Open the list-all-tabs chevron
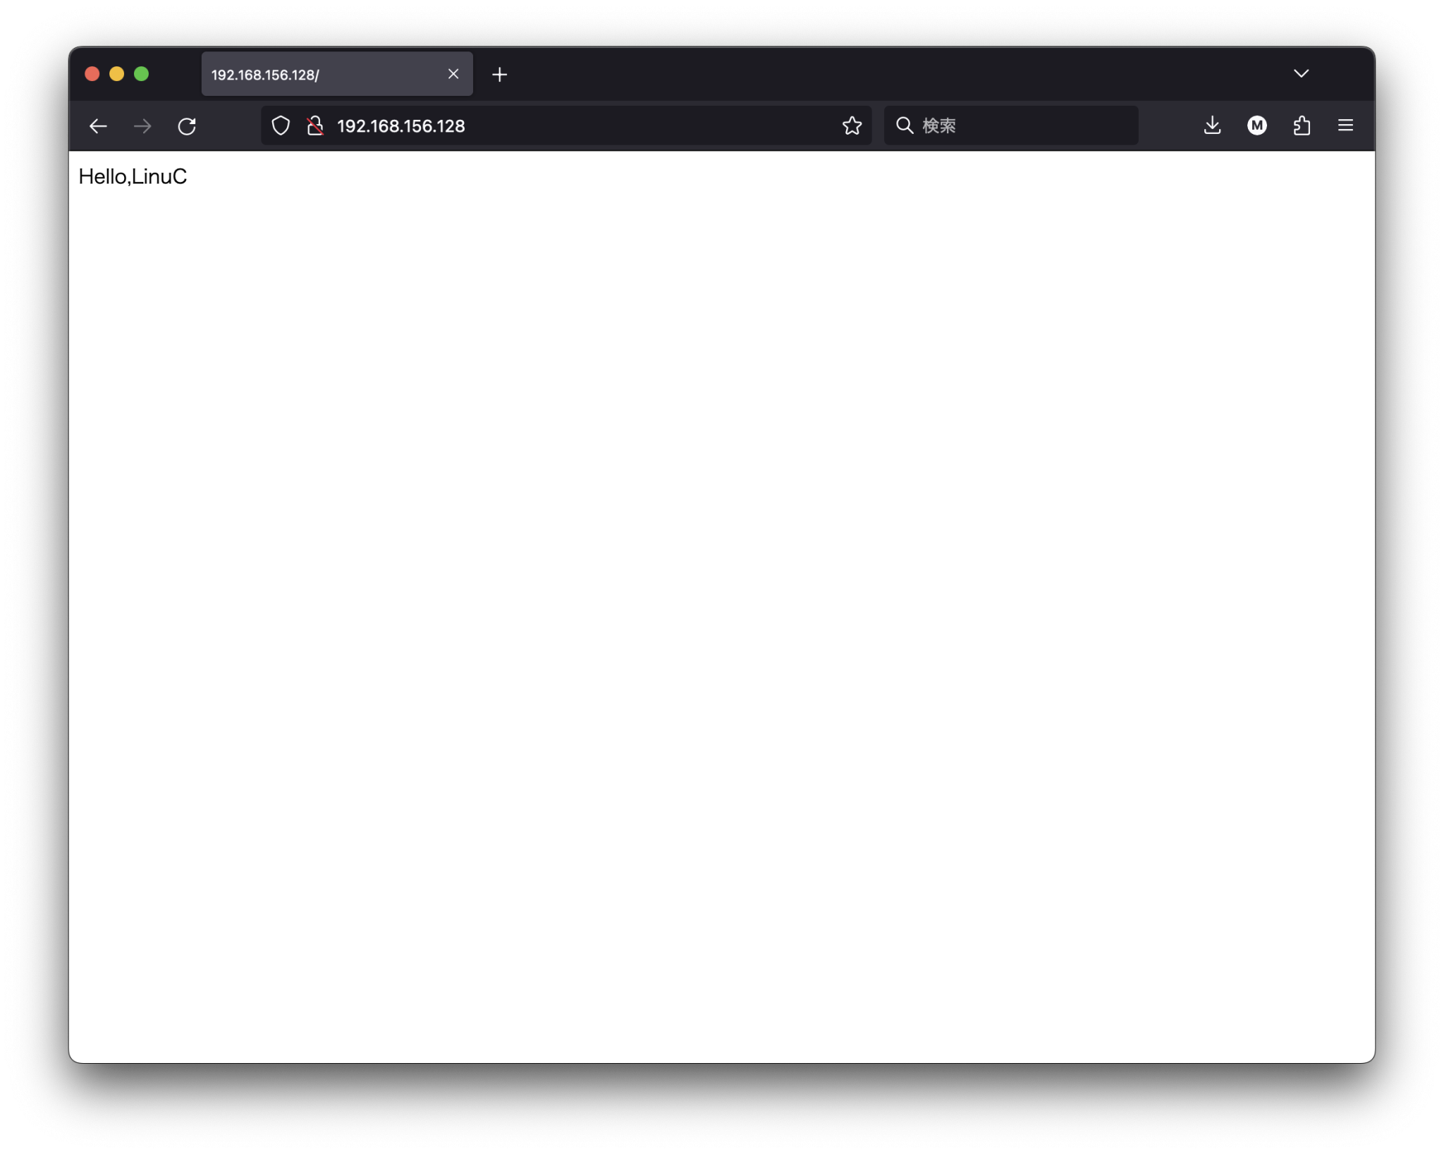Image resolution: width=1444 pixels, height=1154 pixels. coord(1302,73)
